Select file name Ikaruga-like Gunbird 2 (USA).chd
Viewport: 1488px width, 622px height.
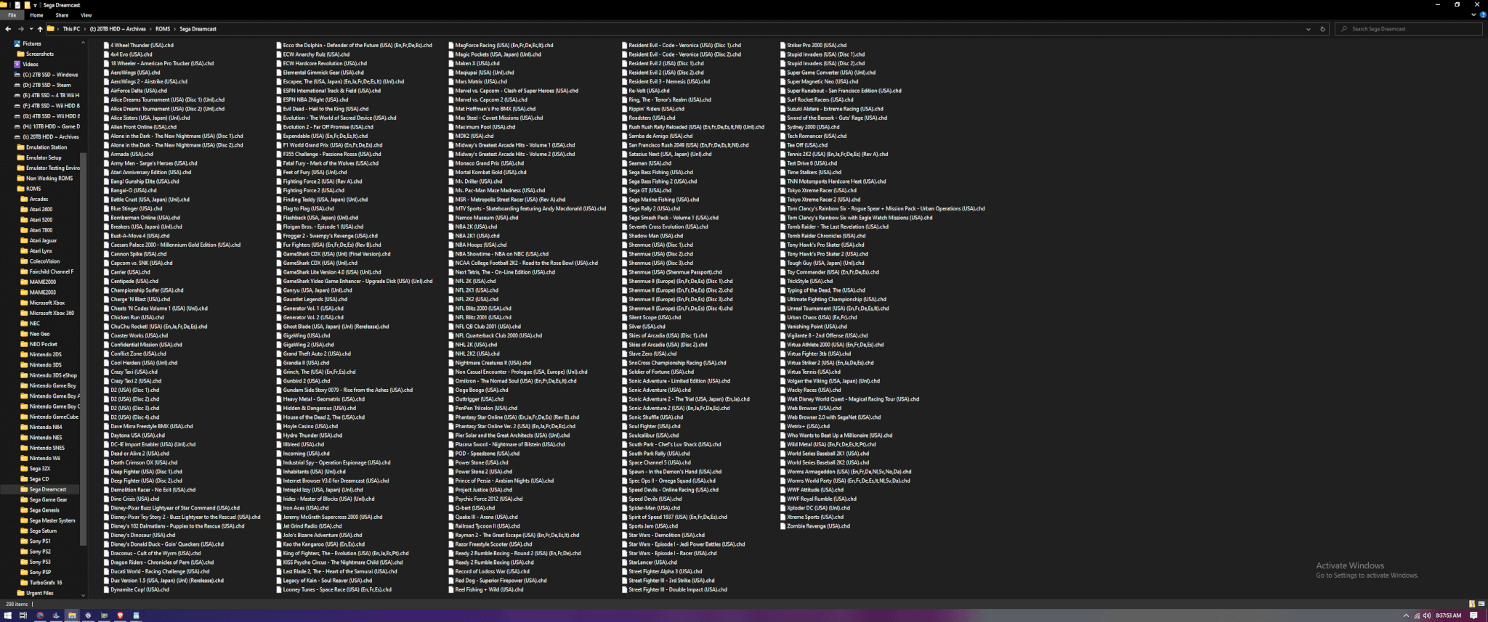point(307,381)
